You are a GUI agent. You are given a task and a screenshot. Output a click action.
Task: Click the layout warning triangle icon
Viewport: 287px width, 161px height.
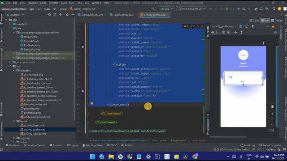(x=273, y=26)
